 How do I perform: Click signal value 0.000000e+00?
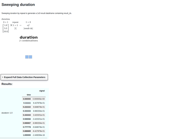click(39, 99)
